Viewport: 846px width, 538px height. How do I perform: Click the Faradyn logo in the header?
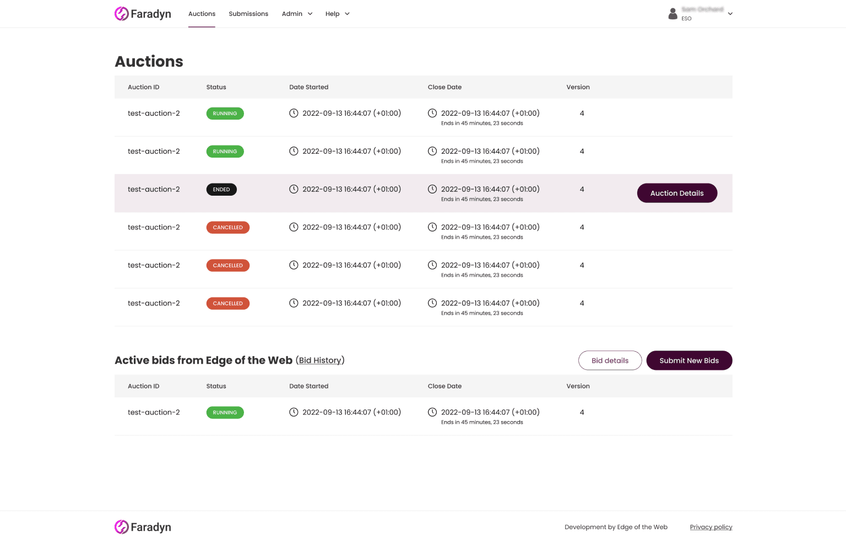click(x=143, y=14)
